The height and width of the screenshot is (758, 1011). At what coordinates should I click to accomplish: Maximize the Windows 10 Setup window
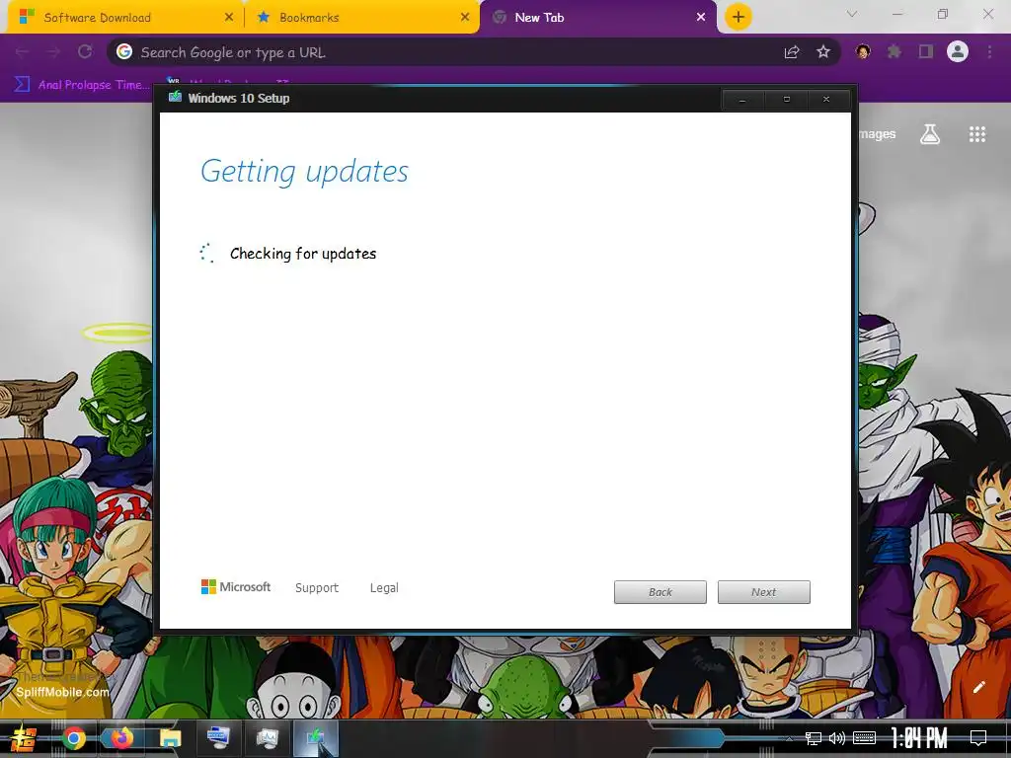tap(786, 100)
